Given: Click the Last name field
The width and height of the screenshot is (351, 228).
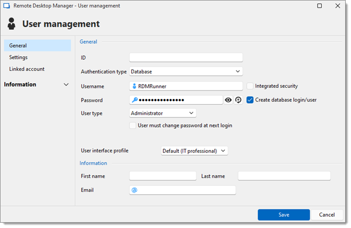Looking at the screenshot, I should coord(284,176).
